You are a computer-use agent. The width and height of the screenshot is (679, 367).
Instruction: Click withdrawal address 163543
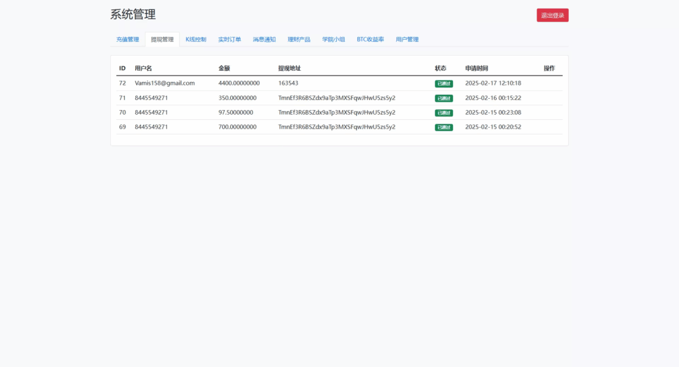(288, 83)
